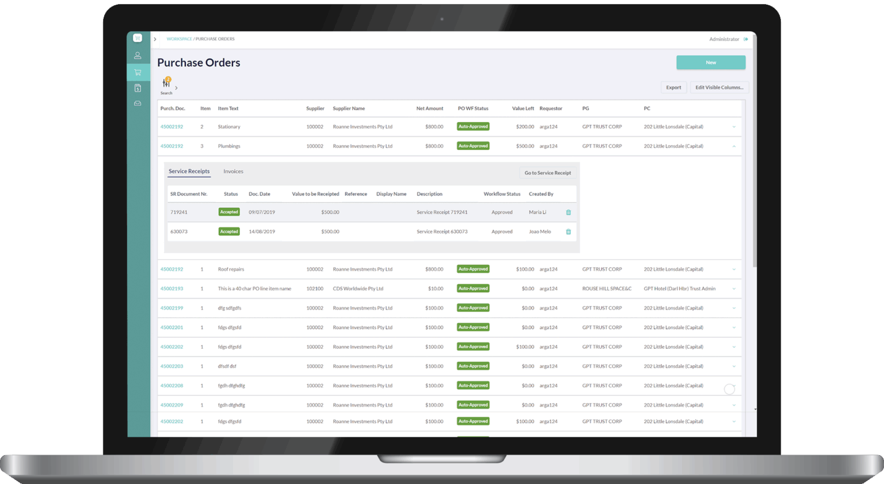Click the Export button

tap(673, 87)
